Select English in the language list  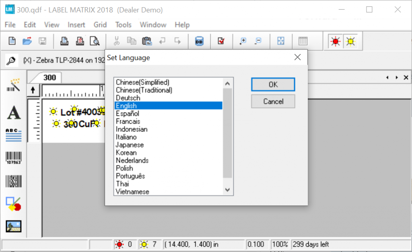(169, 106)
